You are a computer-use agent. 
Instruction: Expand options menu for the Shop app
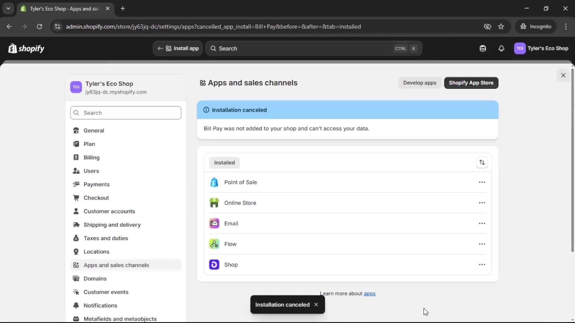coord(482,264)
